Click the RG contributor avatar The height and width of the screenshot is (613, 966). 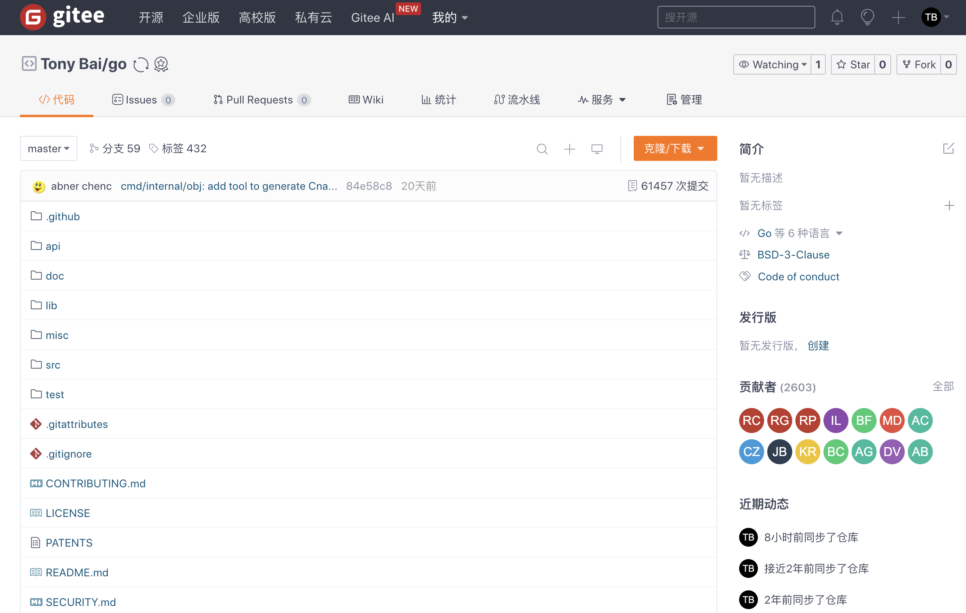[x=779, y=420]
